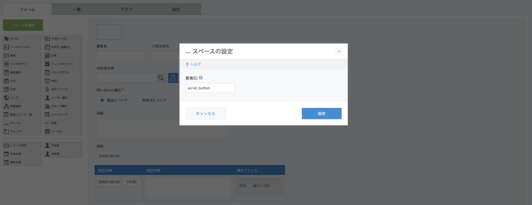Select the 製品について radio button

click(x=102, y=100)
